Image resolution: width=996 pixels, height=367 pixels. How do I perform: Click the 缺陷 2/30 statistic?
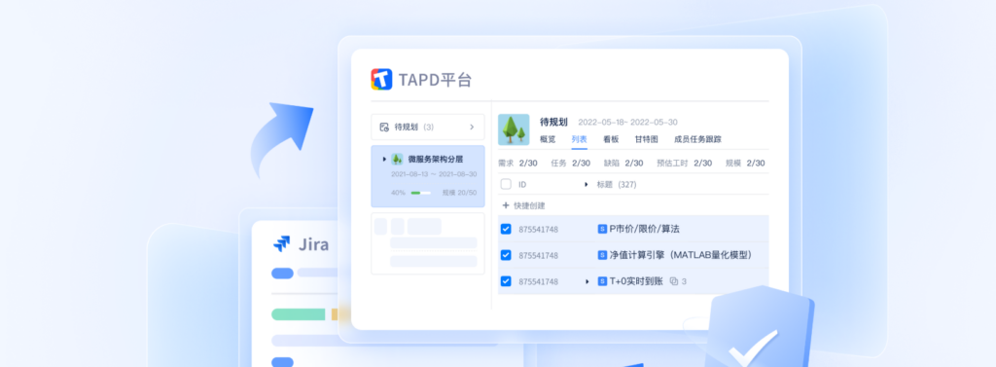coord(623,164)
